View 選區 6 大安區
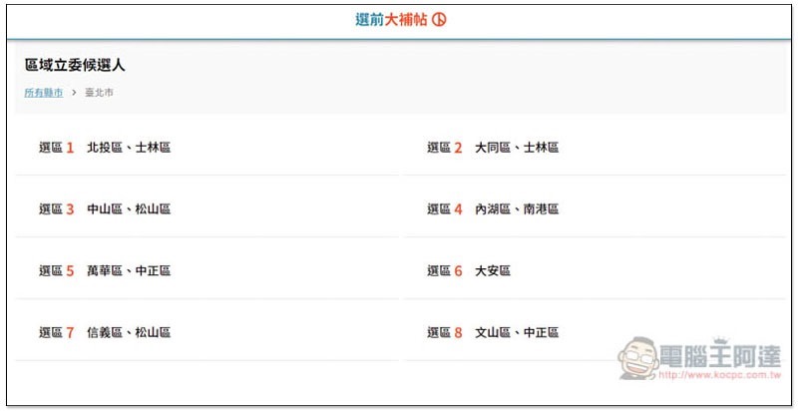Image resolution: width=798 pixels, height=411 pixels. (596, 271)
